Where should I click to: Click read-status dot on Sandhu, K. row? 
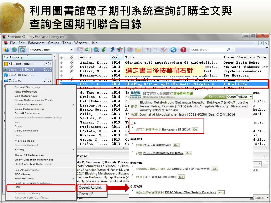coord(61,63)
